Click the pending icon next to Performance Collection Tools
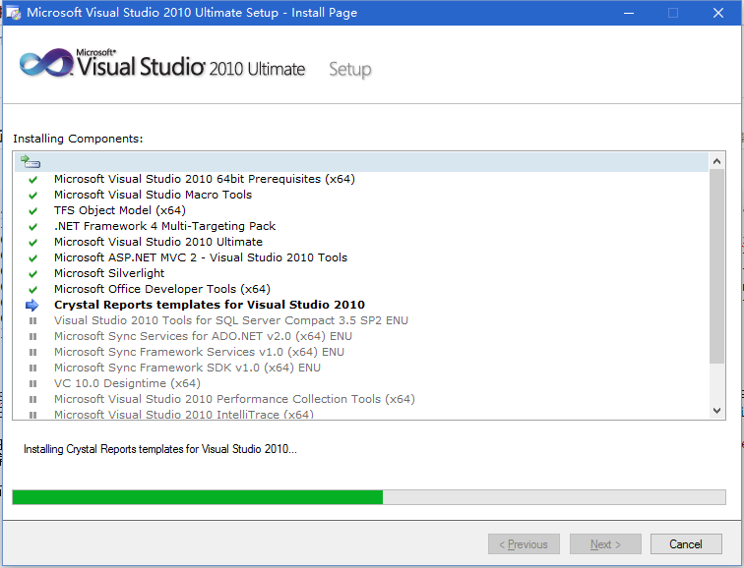Screen dimensions: 744x568 [x=32, y=399]
